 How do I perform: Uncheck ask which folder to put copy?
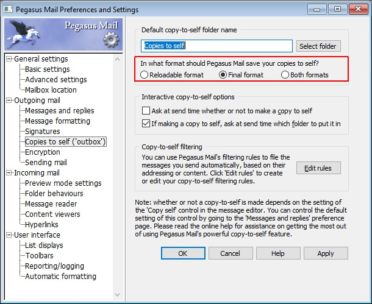coord(146,123)
